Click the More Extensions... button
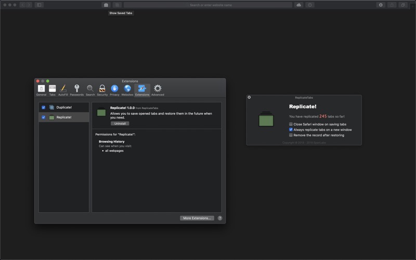The image size is (416, 260). point(197,218)
